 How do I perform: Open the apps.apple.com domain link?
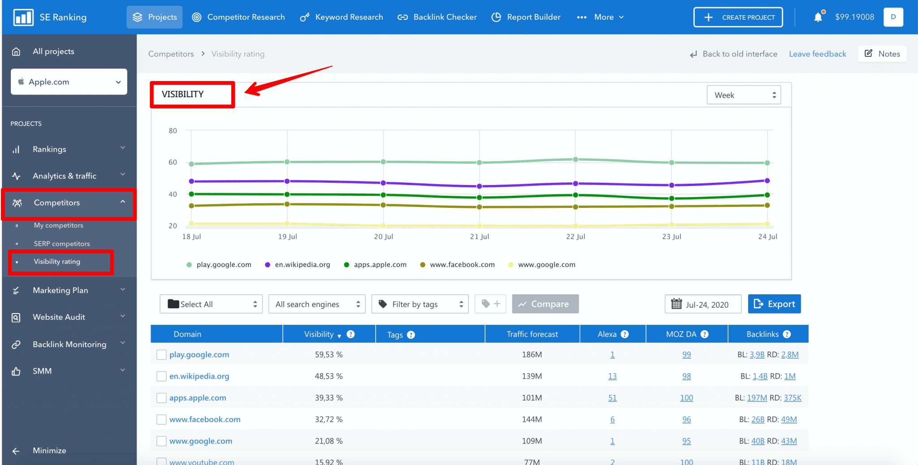point(198,397)
